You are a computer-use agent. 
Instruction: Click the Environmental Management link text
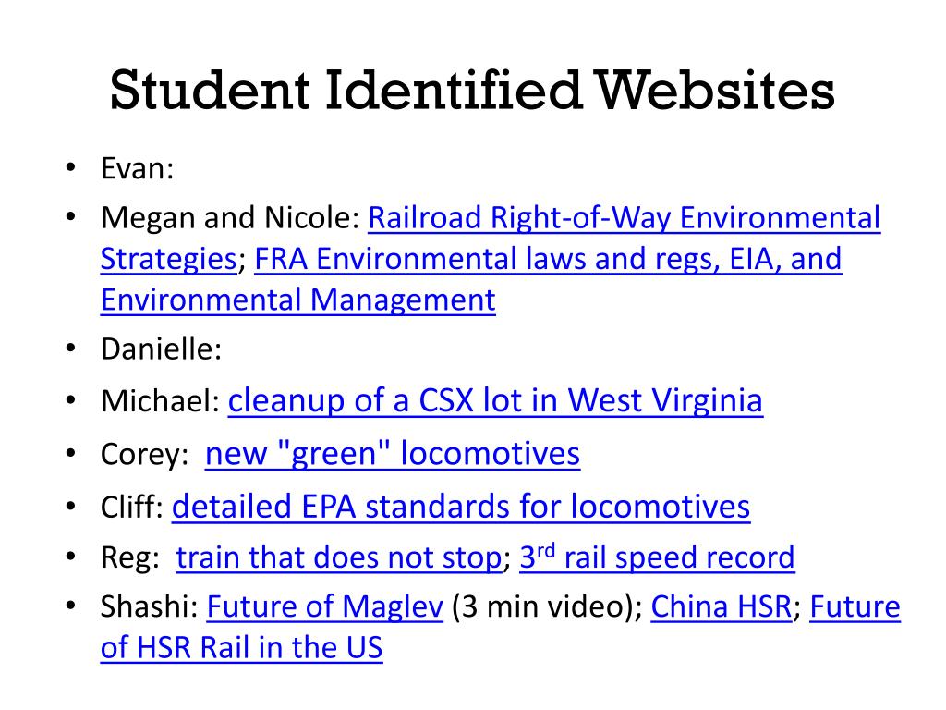[x=298, y=300]
